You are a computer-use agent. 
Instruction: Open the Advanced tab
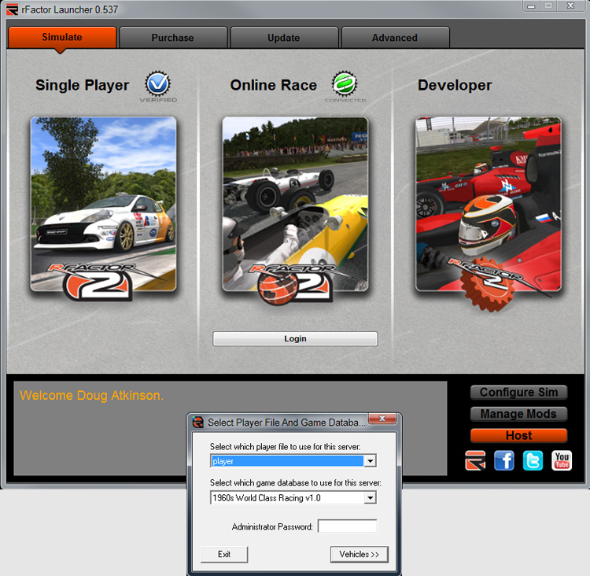pyautogui.click(x=395, y=38)
